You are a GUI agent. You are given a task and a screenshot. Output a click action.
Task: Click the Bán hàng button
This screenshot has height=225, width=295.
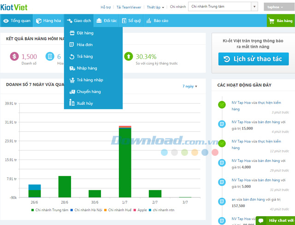tap(281, 21)
